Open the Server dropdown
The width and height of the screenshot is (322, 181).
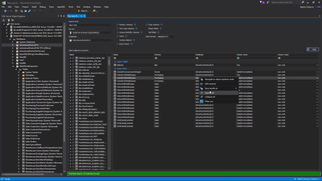click(x=112, y=33)
